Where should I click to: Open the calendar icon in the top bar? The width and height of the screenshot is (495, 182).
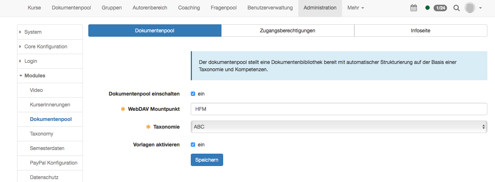[x=414, y=8]
